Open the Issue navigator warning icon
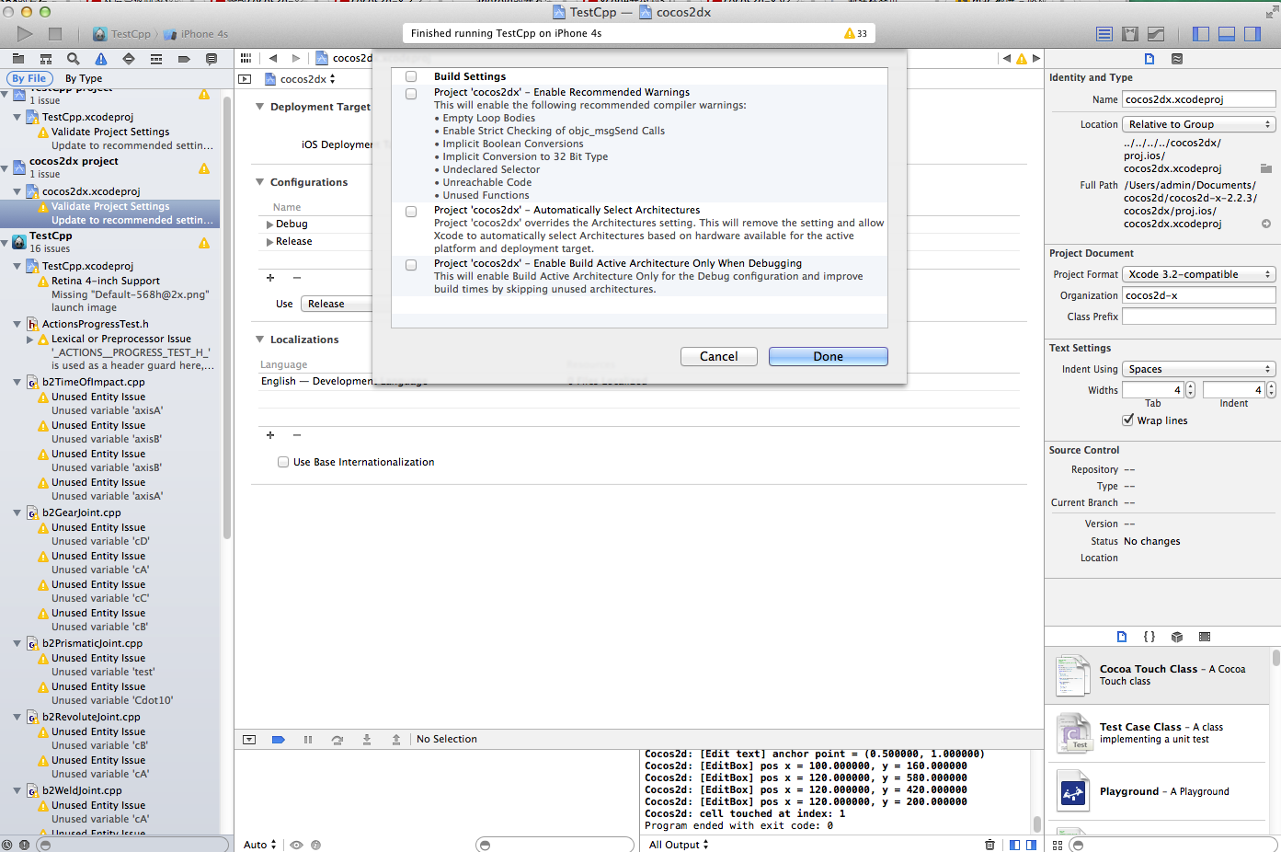This screenshot has height=852, width=1281. click(x=101, y=59)
